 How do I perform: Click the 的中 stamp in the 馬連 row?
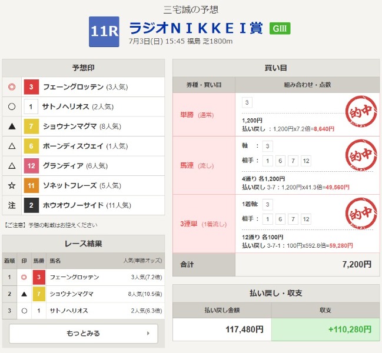point(361,155)
